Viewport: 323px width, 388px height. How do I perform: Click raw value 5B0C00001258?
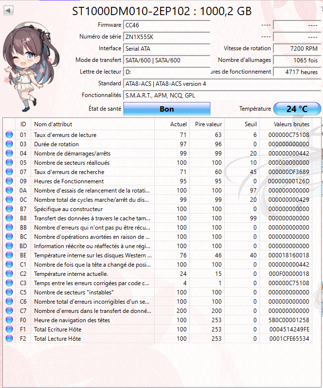tap(288, 320)
